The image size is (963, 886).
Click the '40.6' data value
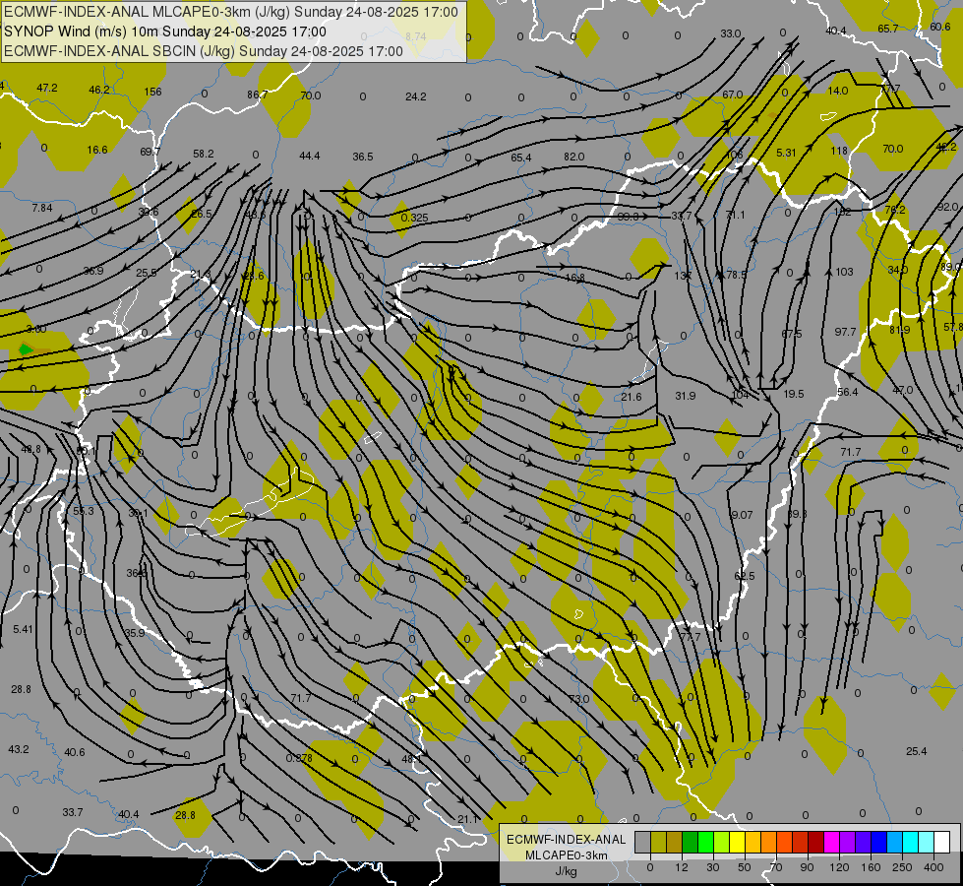tap(75, 752)
